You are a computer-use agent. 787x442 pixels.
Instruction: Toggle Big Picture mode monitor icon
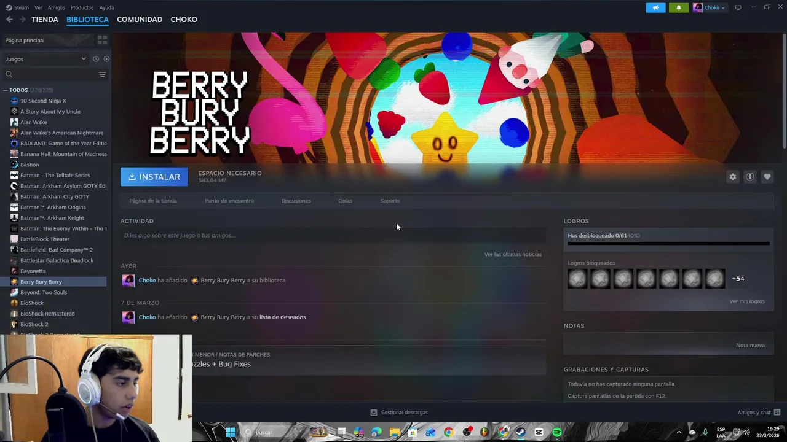(x=738, y=7)
